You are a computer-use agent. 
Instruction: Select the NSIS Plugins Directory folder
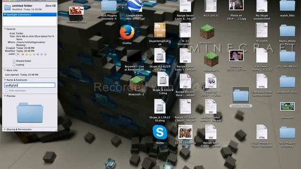(287, 132)
